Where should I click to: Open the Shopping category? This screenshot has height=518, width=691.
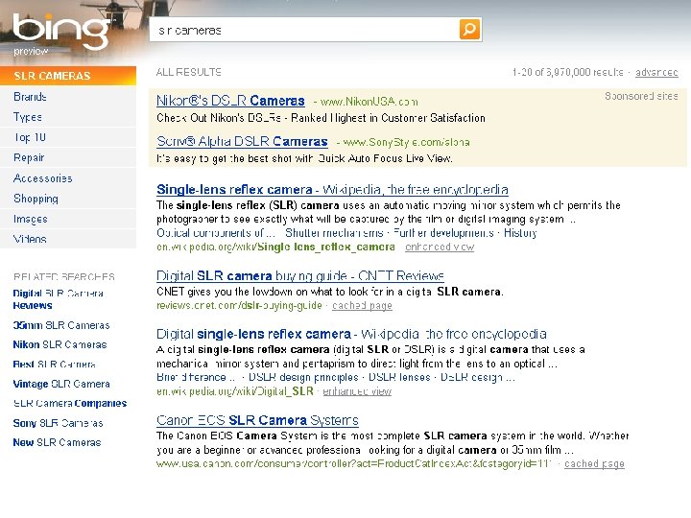pos(36,199)
